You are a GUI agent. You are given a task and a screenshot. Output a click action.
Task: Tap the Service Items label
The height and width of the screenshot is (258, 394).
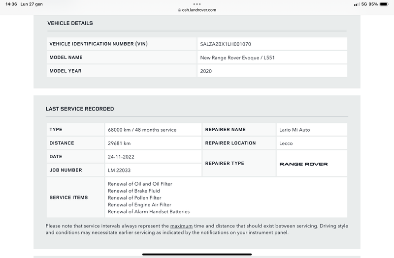click(x=68, y=198)
